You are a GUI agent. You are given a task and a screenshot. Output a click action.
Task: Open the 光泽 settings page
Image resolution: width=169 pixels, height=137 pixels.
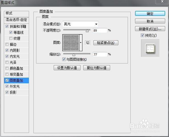coord(13,62)
